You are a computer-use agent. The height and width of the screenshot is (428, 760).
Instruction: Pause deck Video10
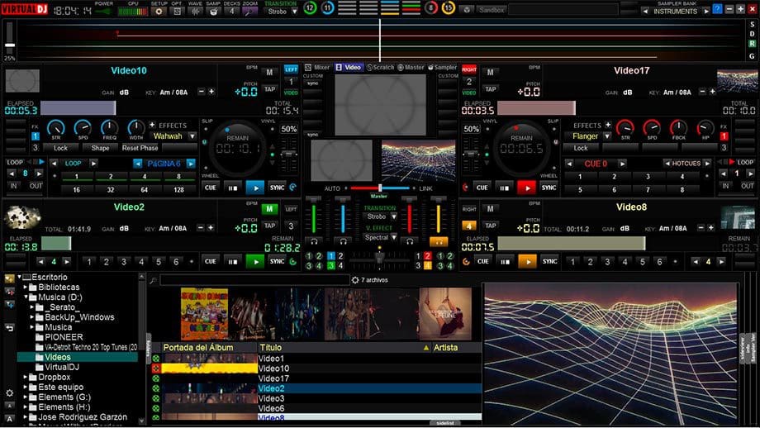[x=233, y=188]
